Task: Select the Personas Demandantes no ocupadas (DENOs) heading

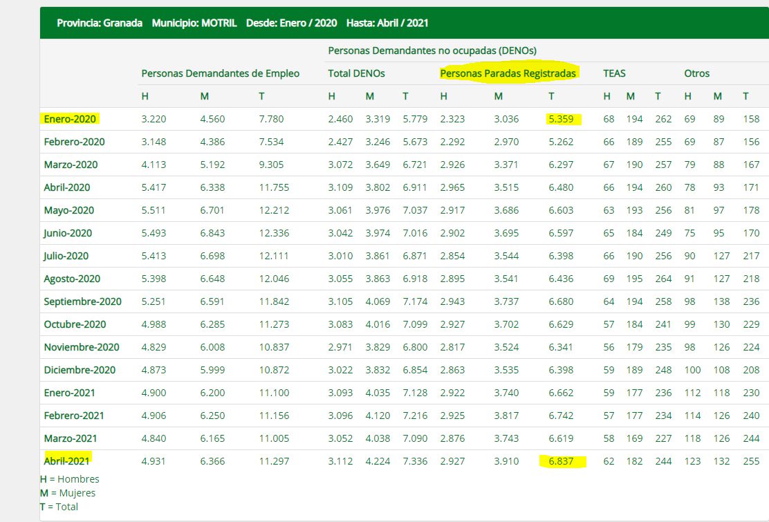Action: click(432, 50)
